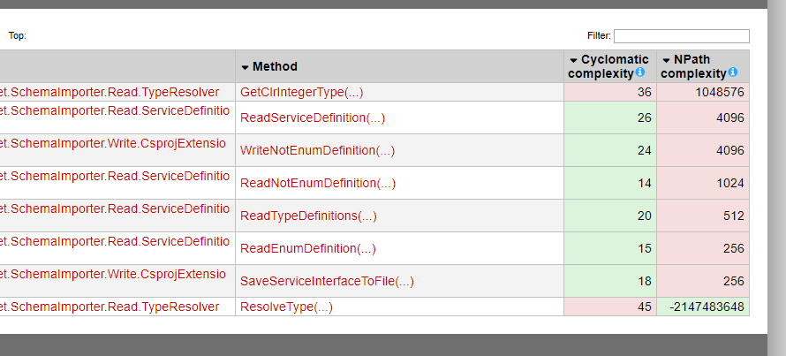Image resolution: width=786 pixels, height=356 pixels.
Task: Select the NPath value 1048576 cell
Action: coord(703,92)
